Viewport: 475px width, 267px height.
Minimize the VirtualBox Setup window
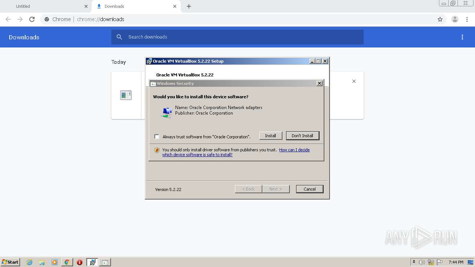coord(312,61)
